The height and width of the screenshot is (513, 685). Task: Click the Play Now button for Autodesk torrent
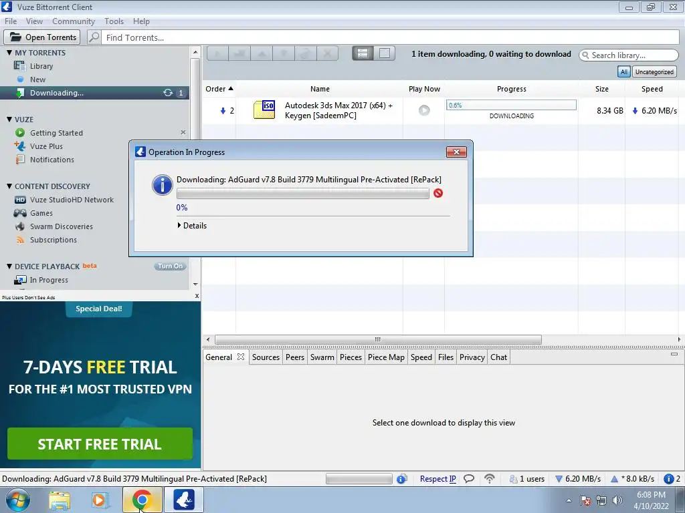click(423, 110)
